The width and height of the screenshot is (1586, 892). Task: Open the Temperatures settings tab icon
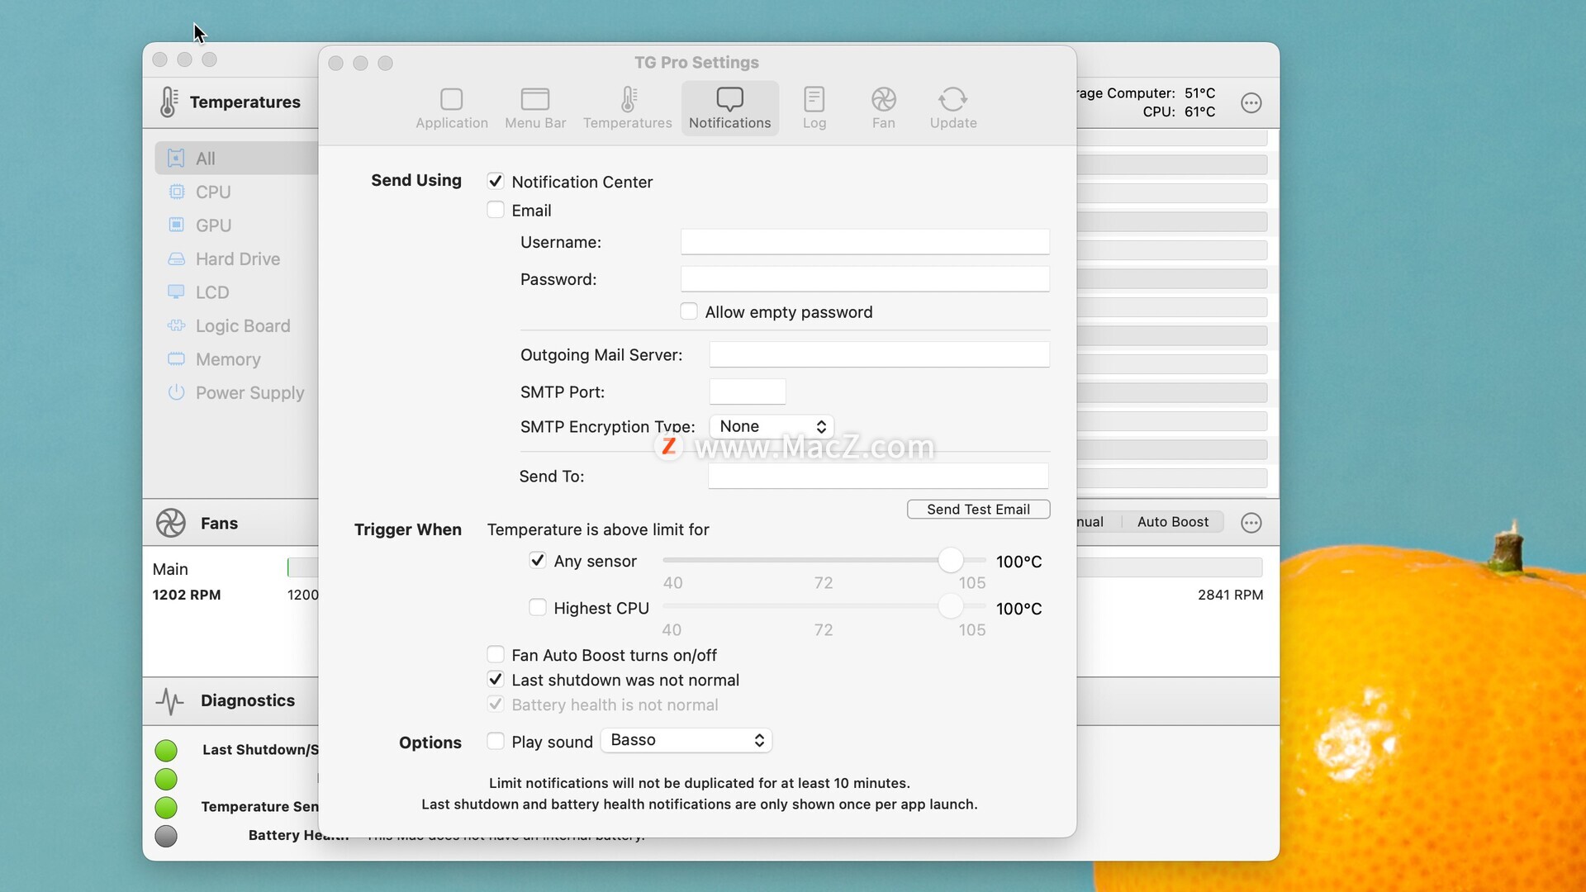click(628, 100)
